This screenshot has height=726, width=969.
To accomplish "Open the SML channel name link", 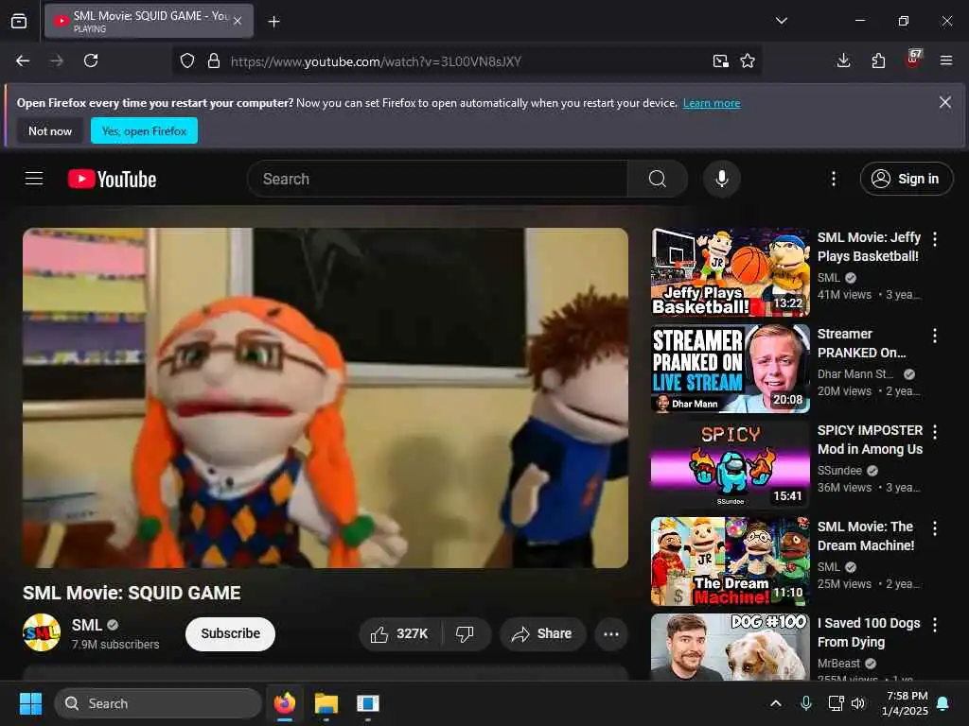I will click(x=86, y=625).
